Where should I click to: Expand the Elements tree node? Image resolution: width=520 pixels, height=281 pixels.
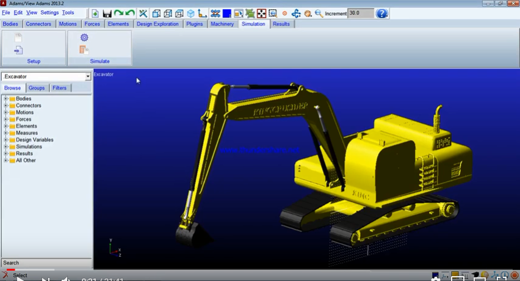coord(5,126)
